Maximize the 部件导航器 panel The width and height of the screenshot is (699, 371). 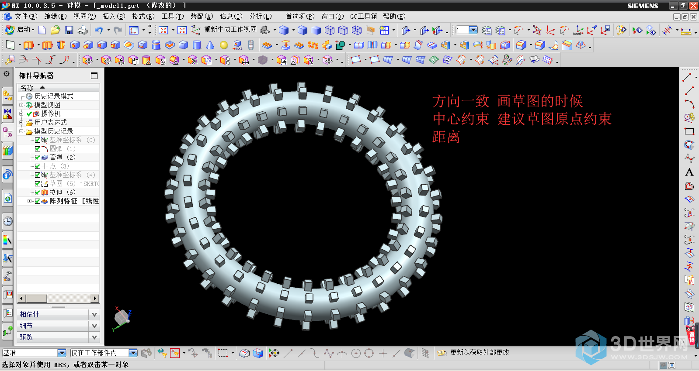click(94, 76)
